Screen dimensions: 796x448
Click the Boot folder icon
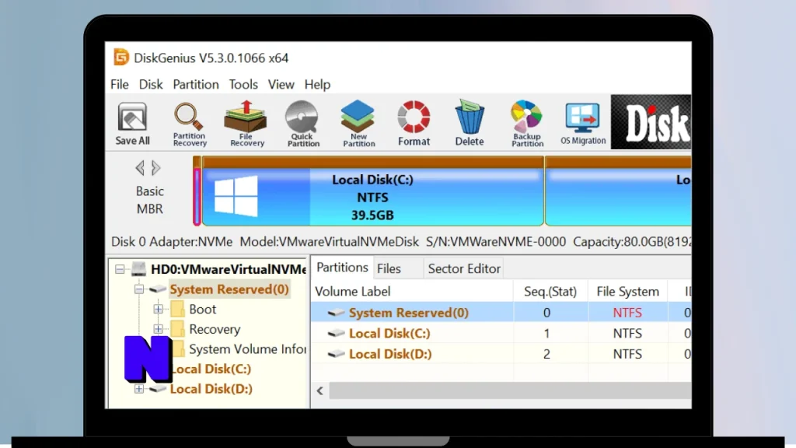(177, 309)
